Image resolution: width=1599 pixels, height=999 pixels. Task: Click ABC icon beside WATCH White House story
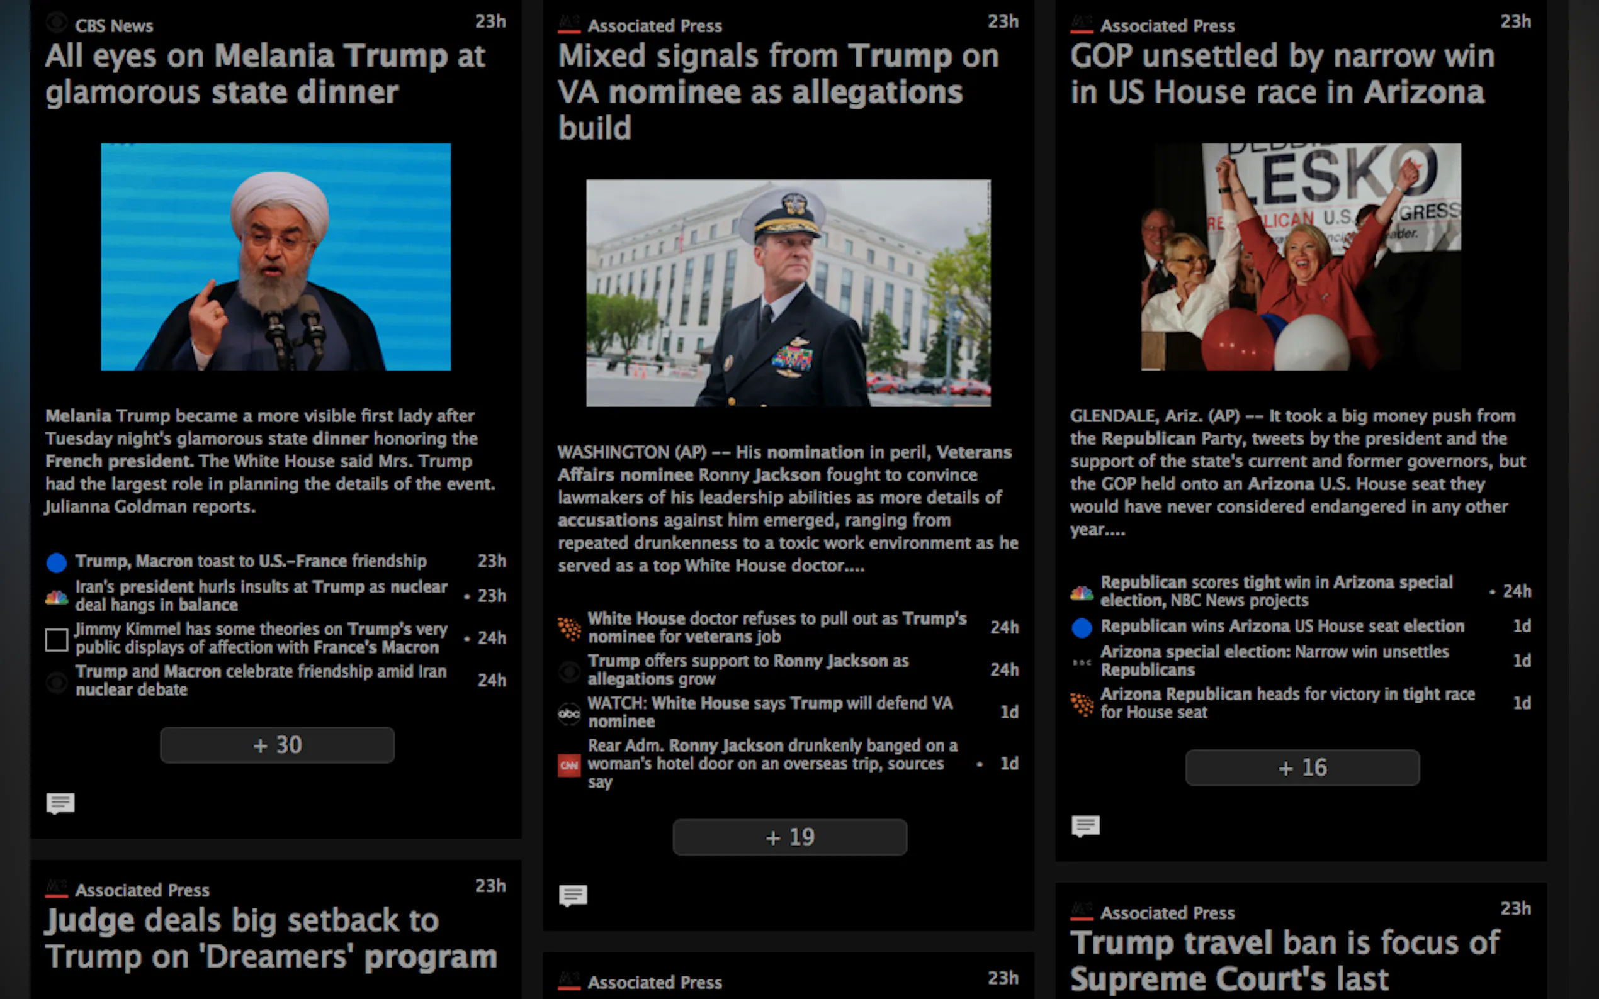point(569,713)
